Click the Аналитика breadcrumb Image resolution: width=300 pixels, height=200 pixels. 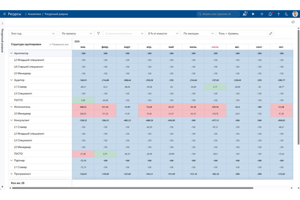point(34,14)
